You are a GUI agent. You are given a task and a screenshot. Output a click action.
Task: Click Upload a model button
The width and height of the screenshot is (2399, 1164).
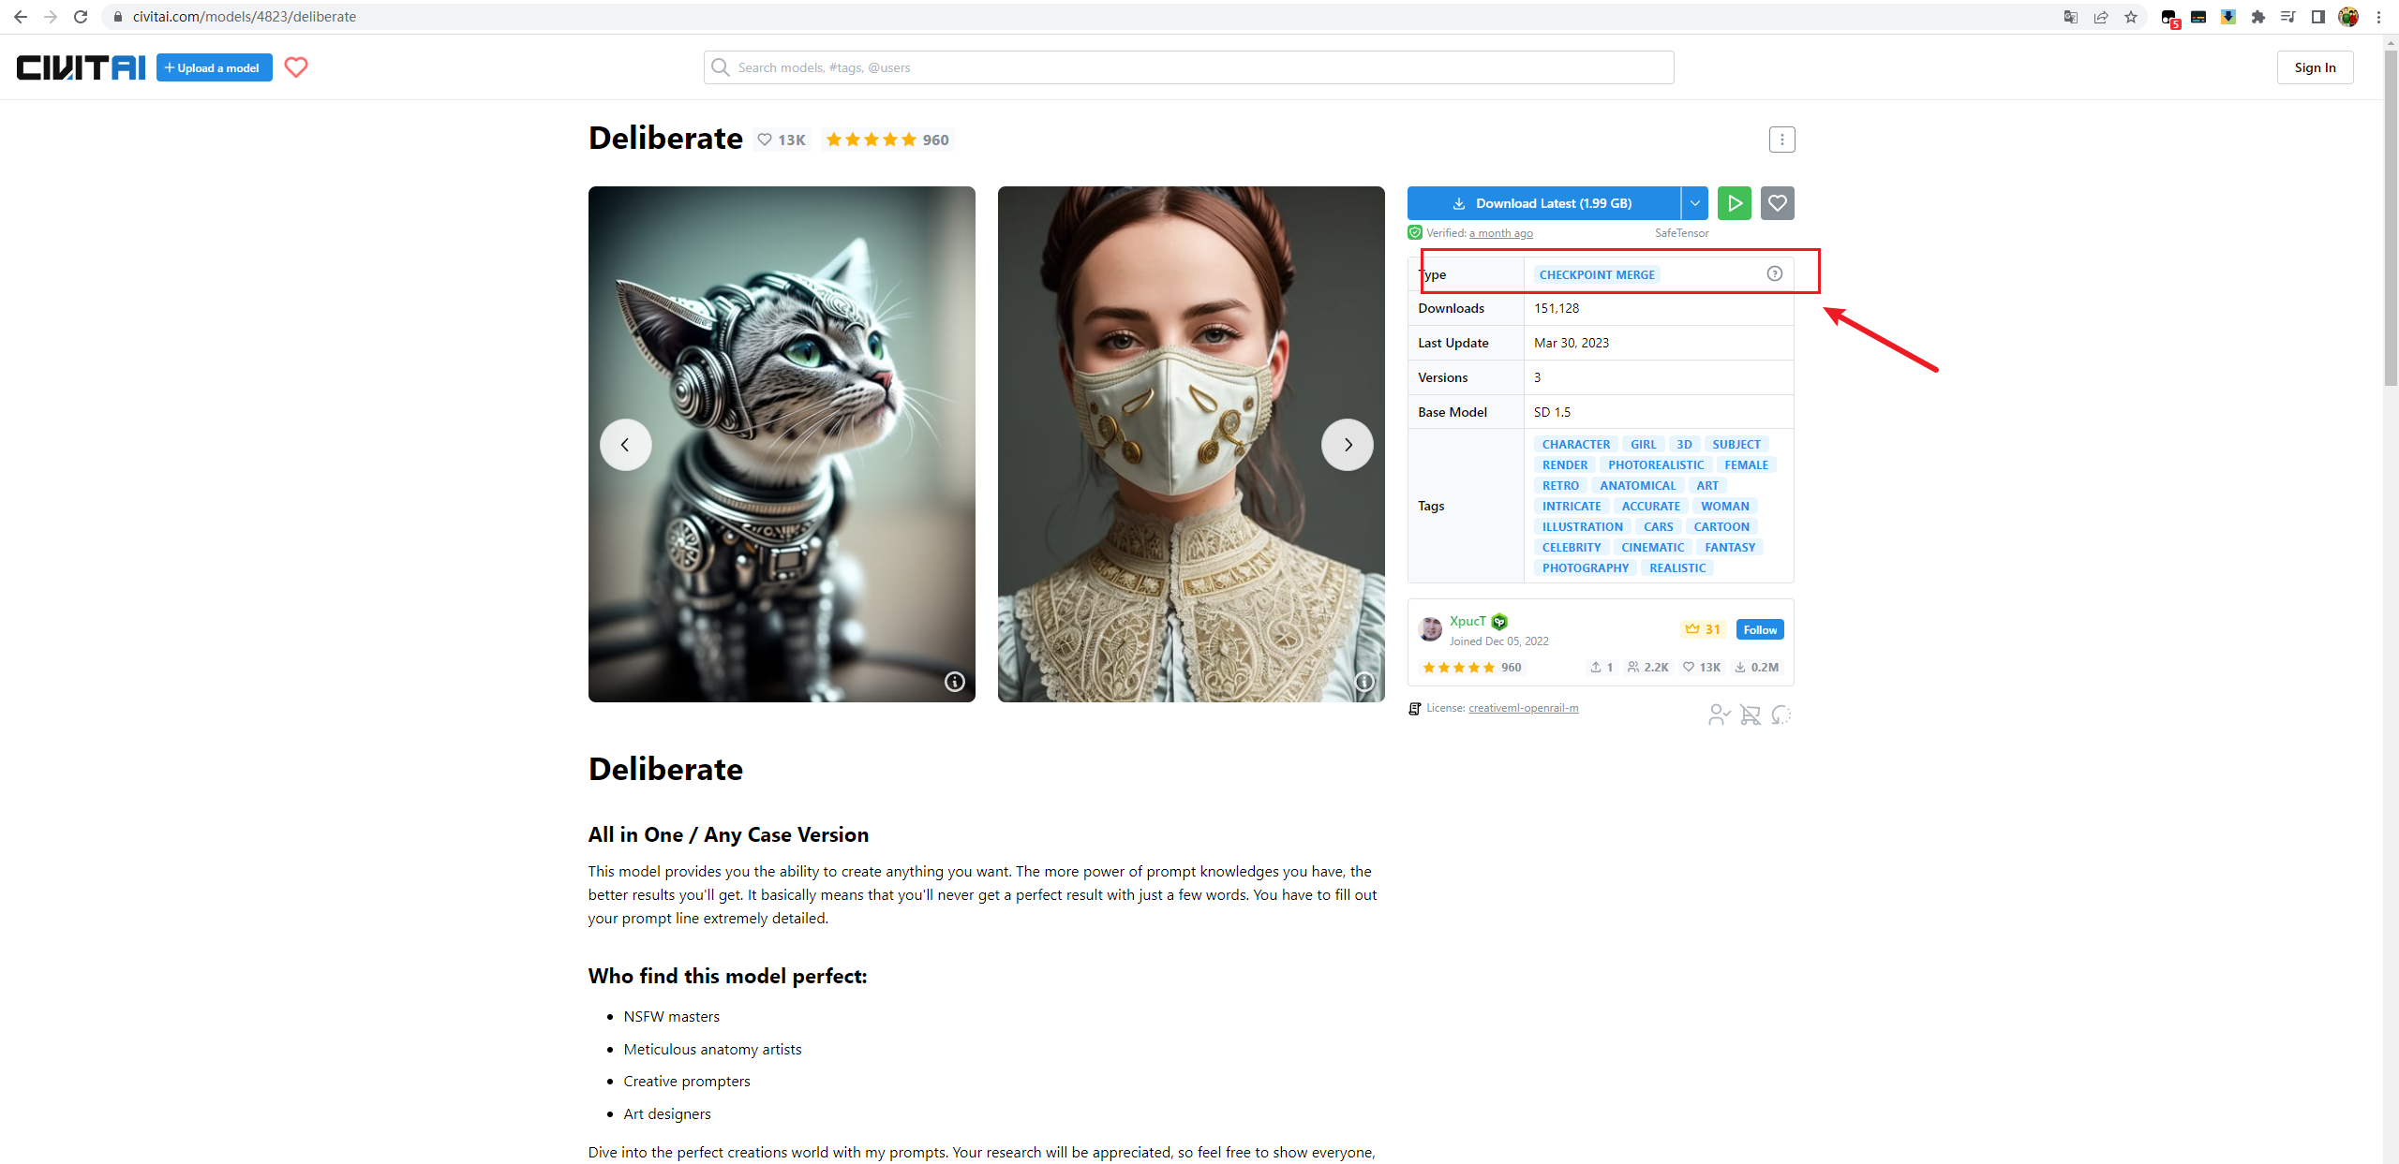click(214, 67)
